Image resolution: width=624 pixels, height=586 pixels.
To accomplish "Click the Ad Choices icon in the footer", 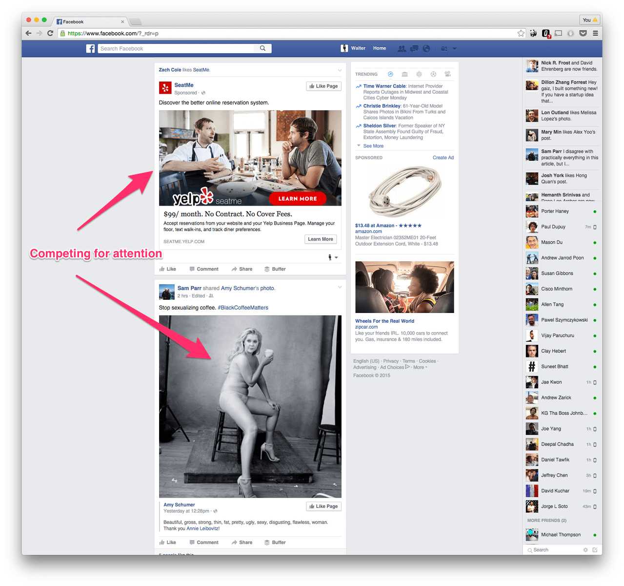I will (407, 367).
